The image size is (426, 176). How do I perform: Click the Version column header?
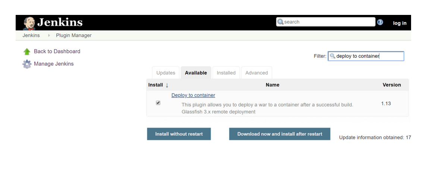click(392, 85)
